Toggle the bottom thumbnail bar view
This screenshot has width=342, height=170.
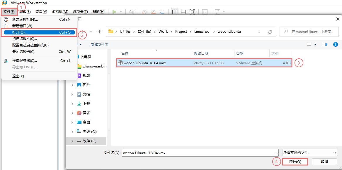pyautogui.click(x=183, y=12)
